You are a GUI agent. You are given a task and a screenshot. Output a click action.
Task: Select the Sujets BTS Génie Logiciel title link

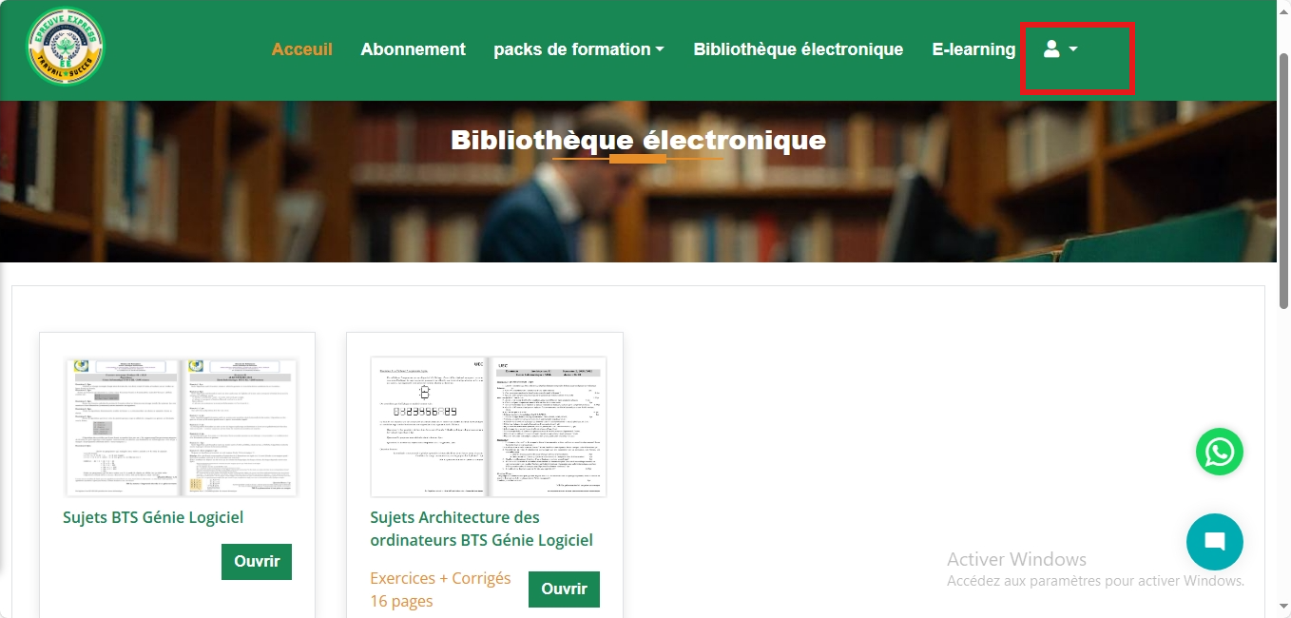[x=153, y=517]
